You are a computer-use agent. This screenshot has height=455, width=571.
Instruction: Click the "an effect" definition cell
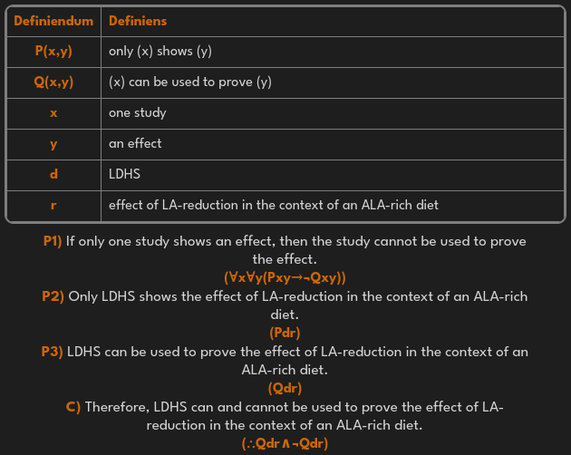pyautogui.click(x=136, y=143)
